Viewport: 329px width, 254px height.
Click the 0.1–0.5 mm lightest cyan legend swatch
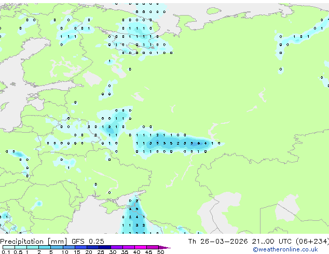click(9, 247)
